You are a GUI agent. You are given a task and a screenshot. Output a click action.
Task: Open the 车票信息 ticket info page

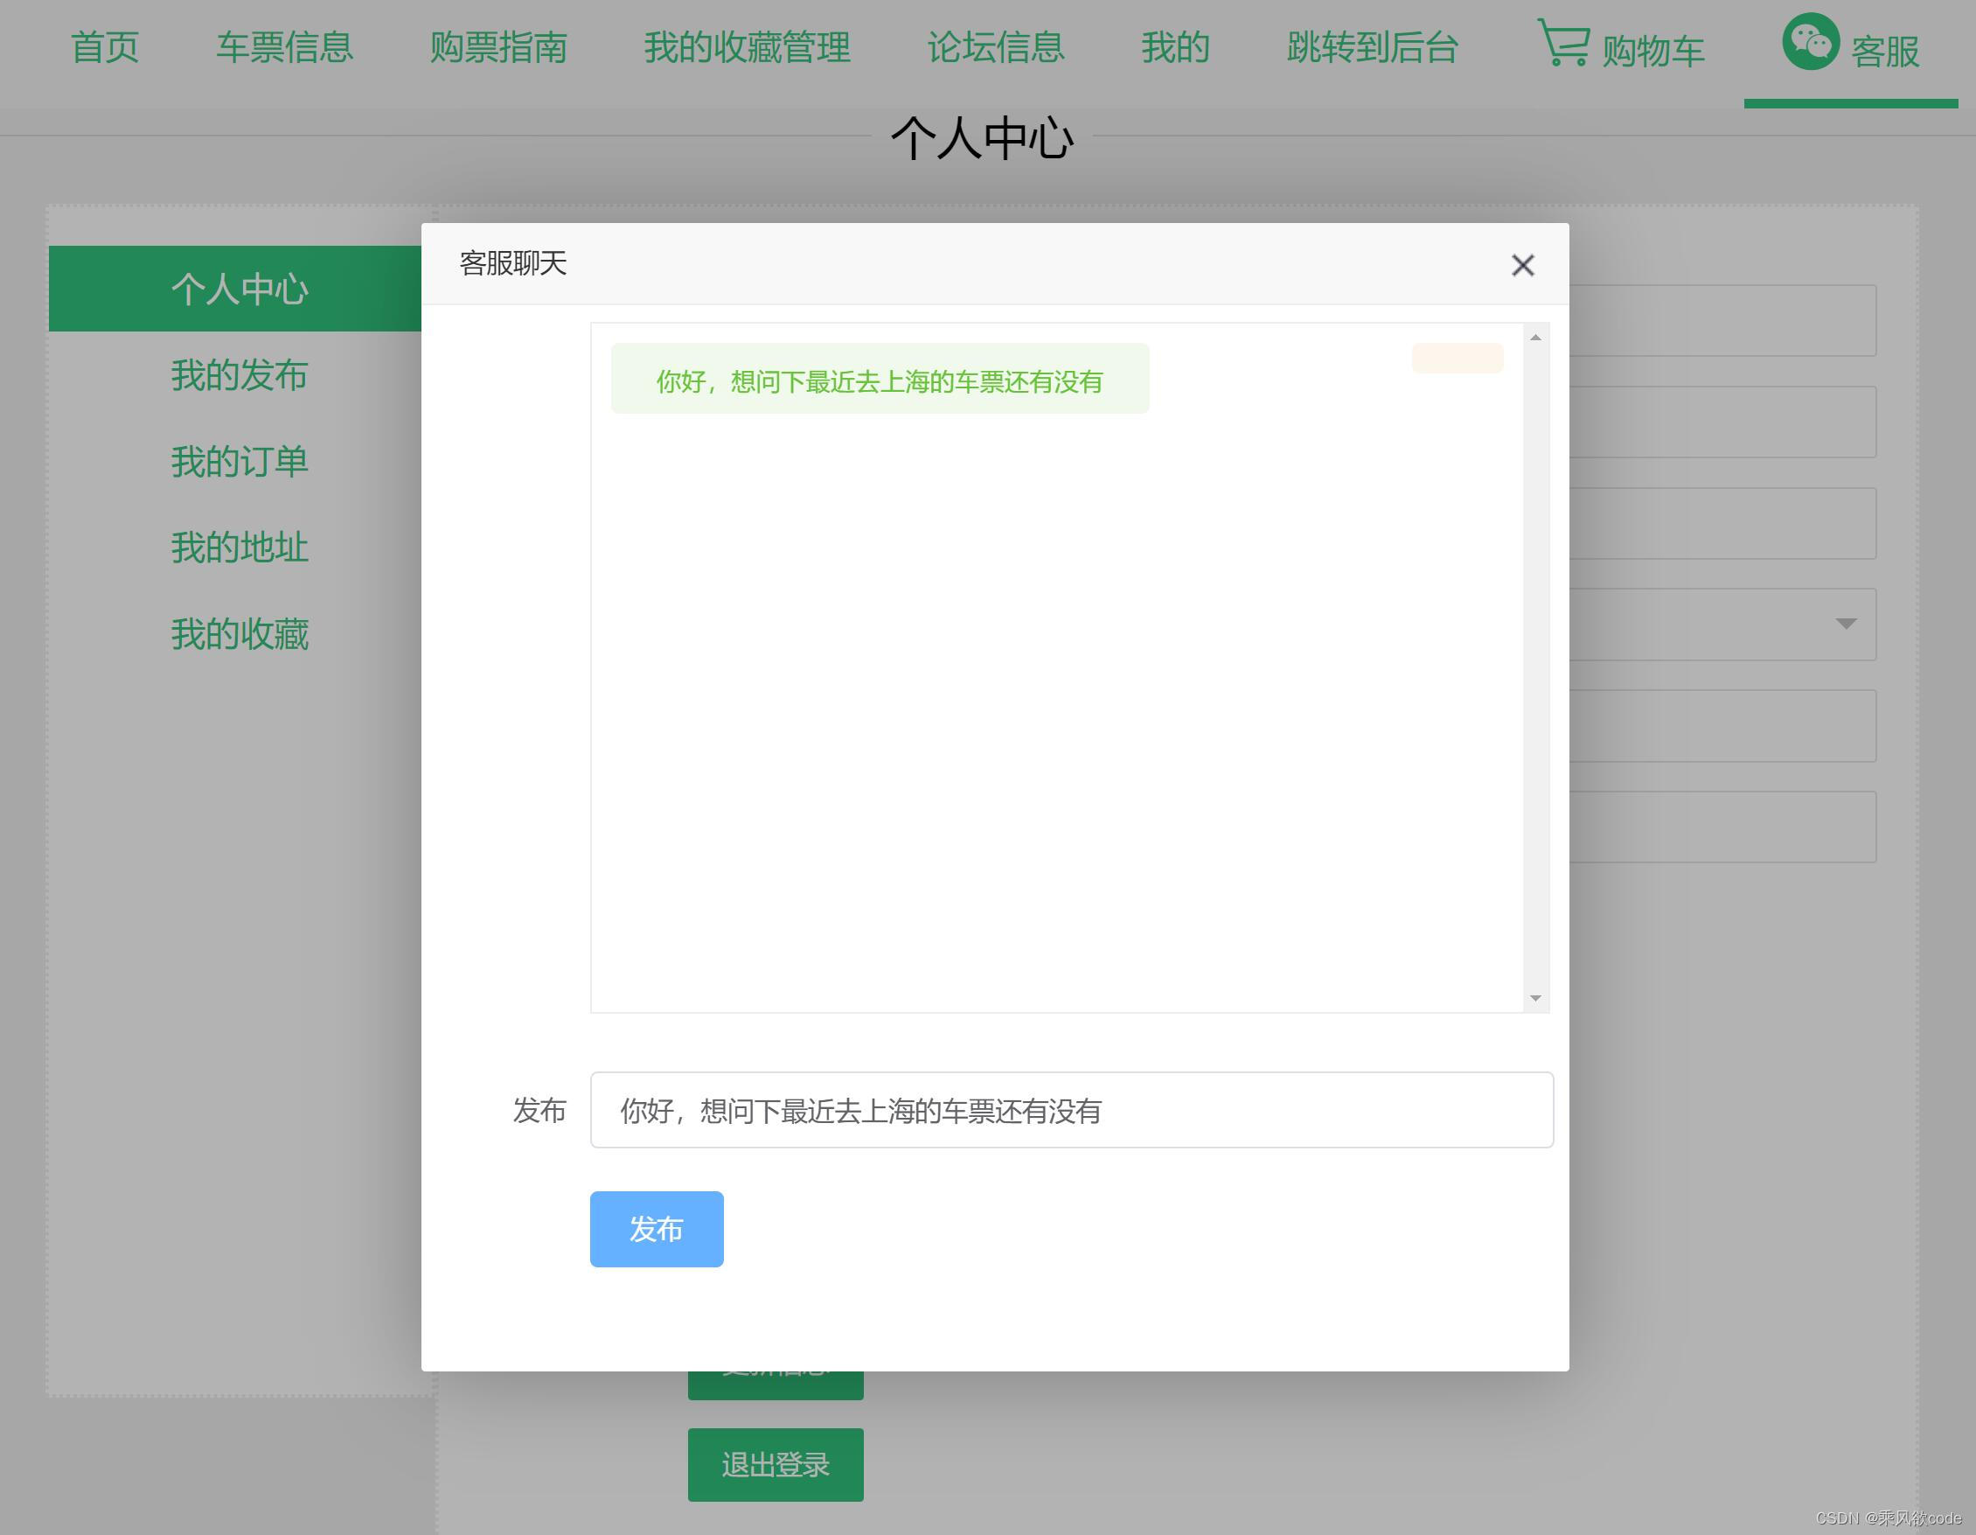284,50
